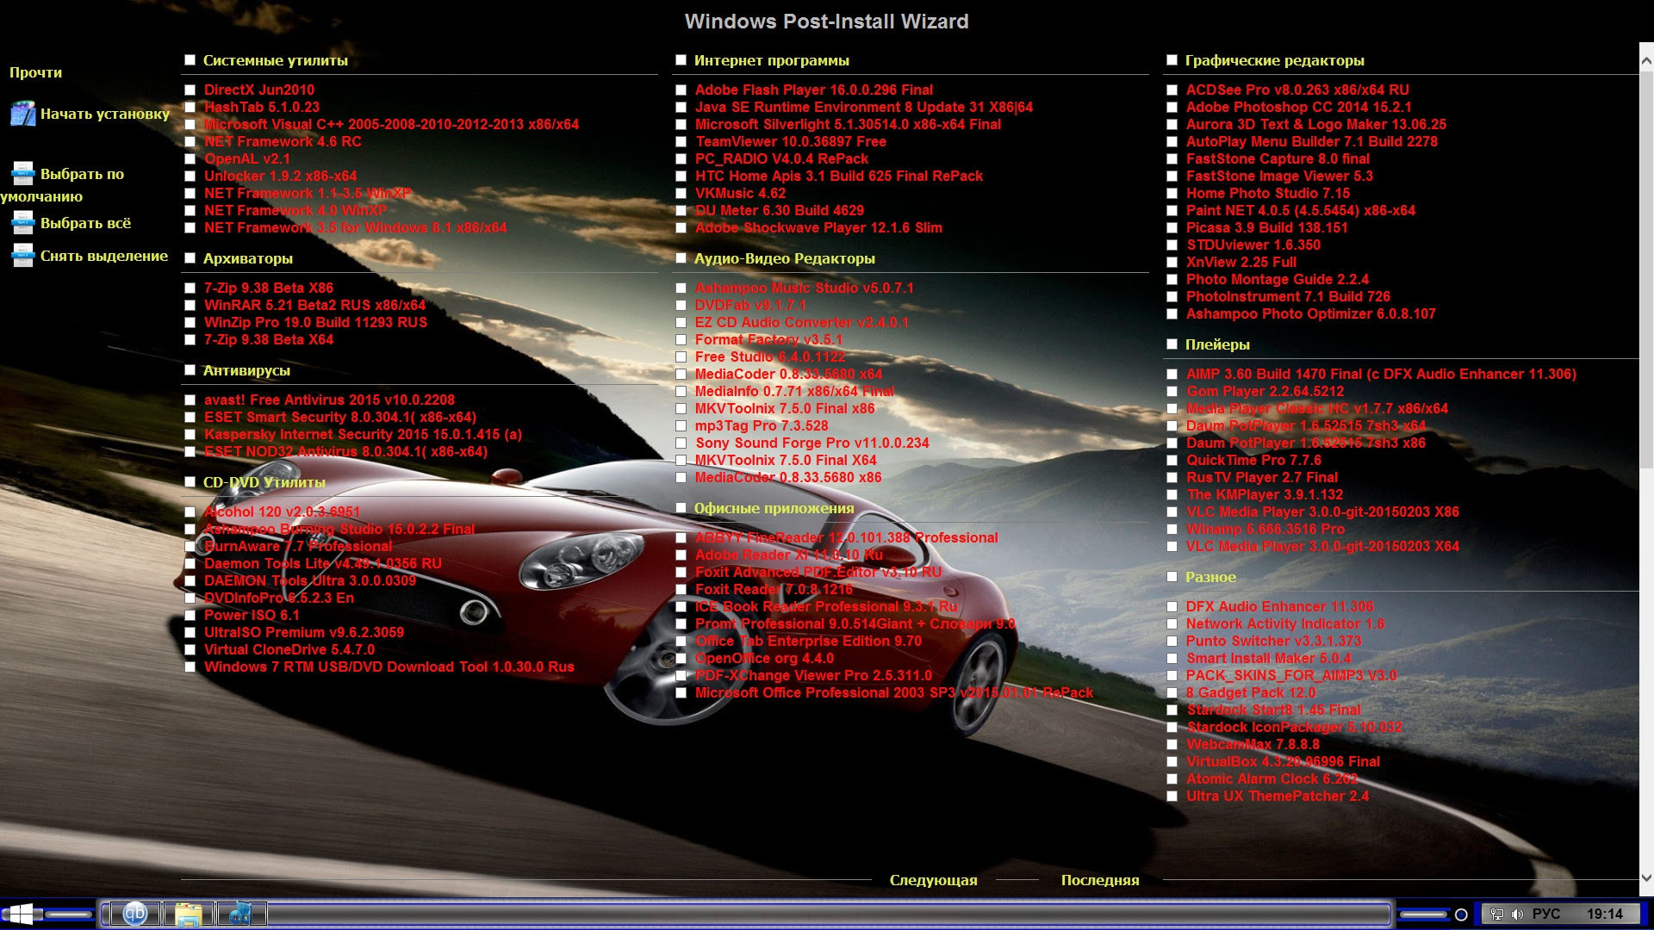The image size is (1654, 930).
Task: Click FastStone Capture 8.0 final label
Action: tap(1278, 158)
